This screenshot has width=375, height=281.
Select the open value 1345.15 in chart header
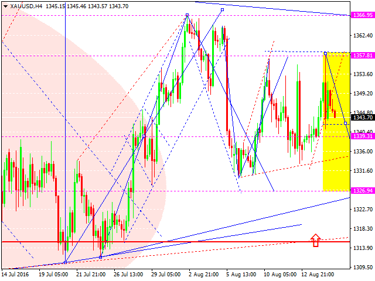pyautogui.click(x=55, y=6)
